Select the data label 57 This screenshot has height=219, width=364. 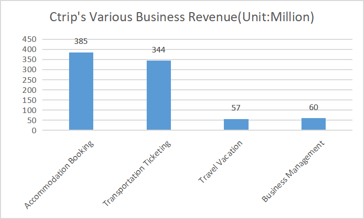click(x=236, y=108)
